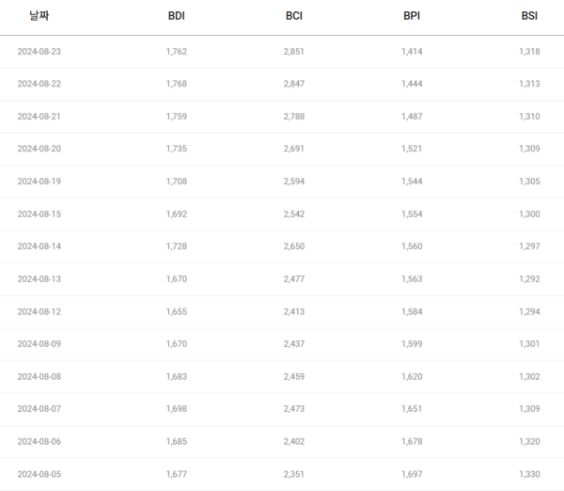Screen dimensions: 564x491
Task: Click the 2024-08-15 date cell
Action: click(39, 214)
